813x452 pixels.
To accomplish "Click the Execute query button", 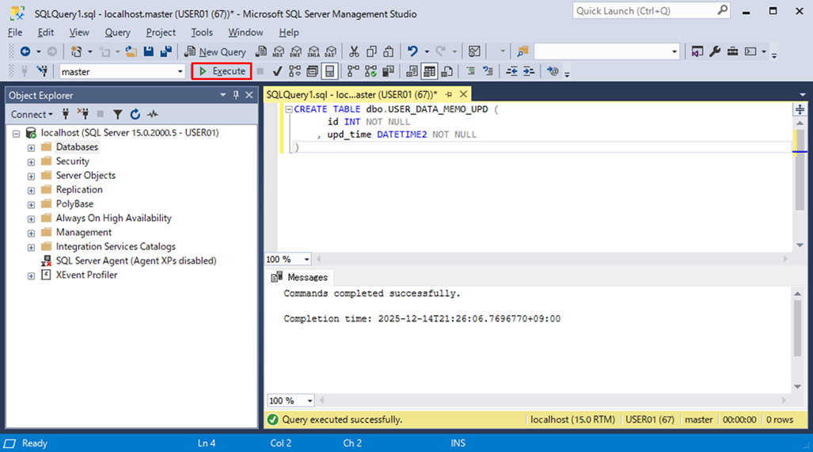I will click(222, 71).
